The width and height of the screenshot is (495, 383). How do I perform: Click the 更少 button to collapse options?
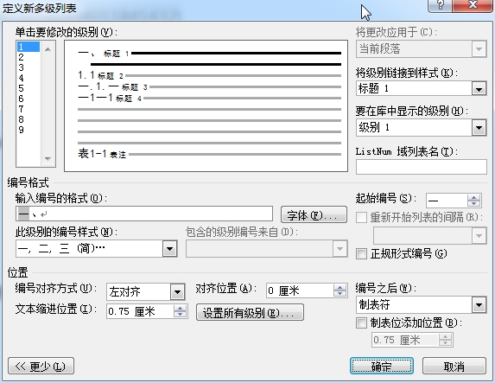[41, 367]
